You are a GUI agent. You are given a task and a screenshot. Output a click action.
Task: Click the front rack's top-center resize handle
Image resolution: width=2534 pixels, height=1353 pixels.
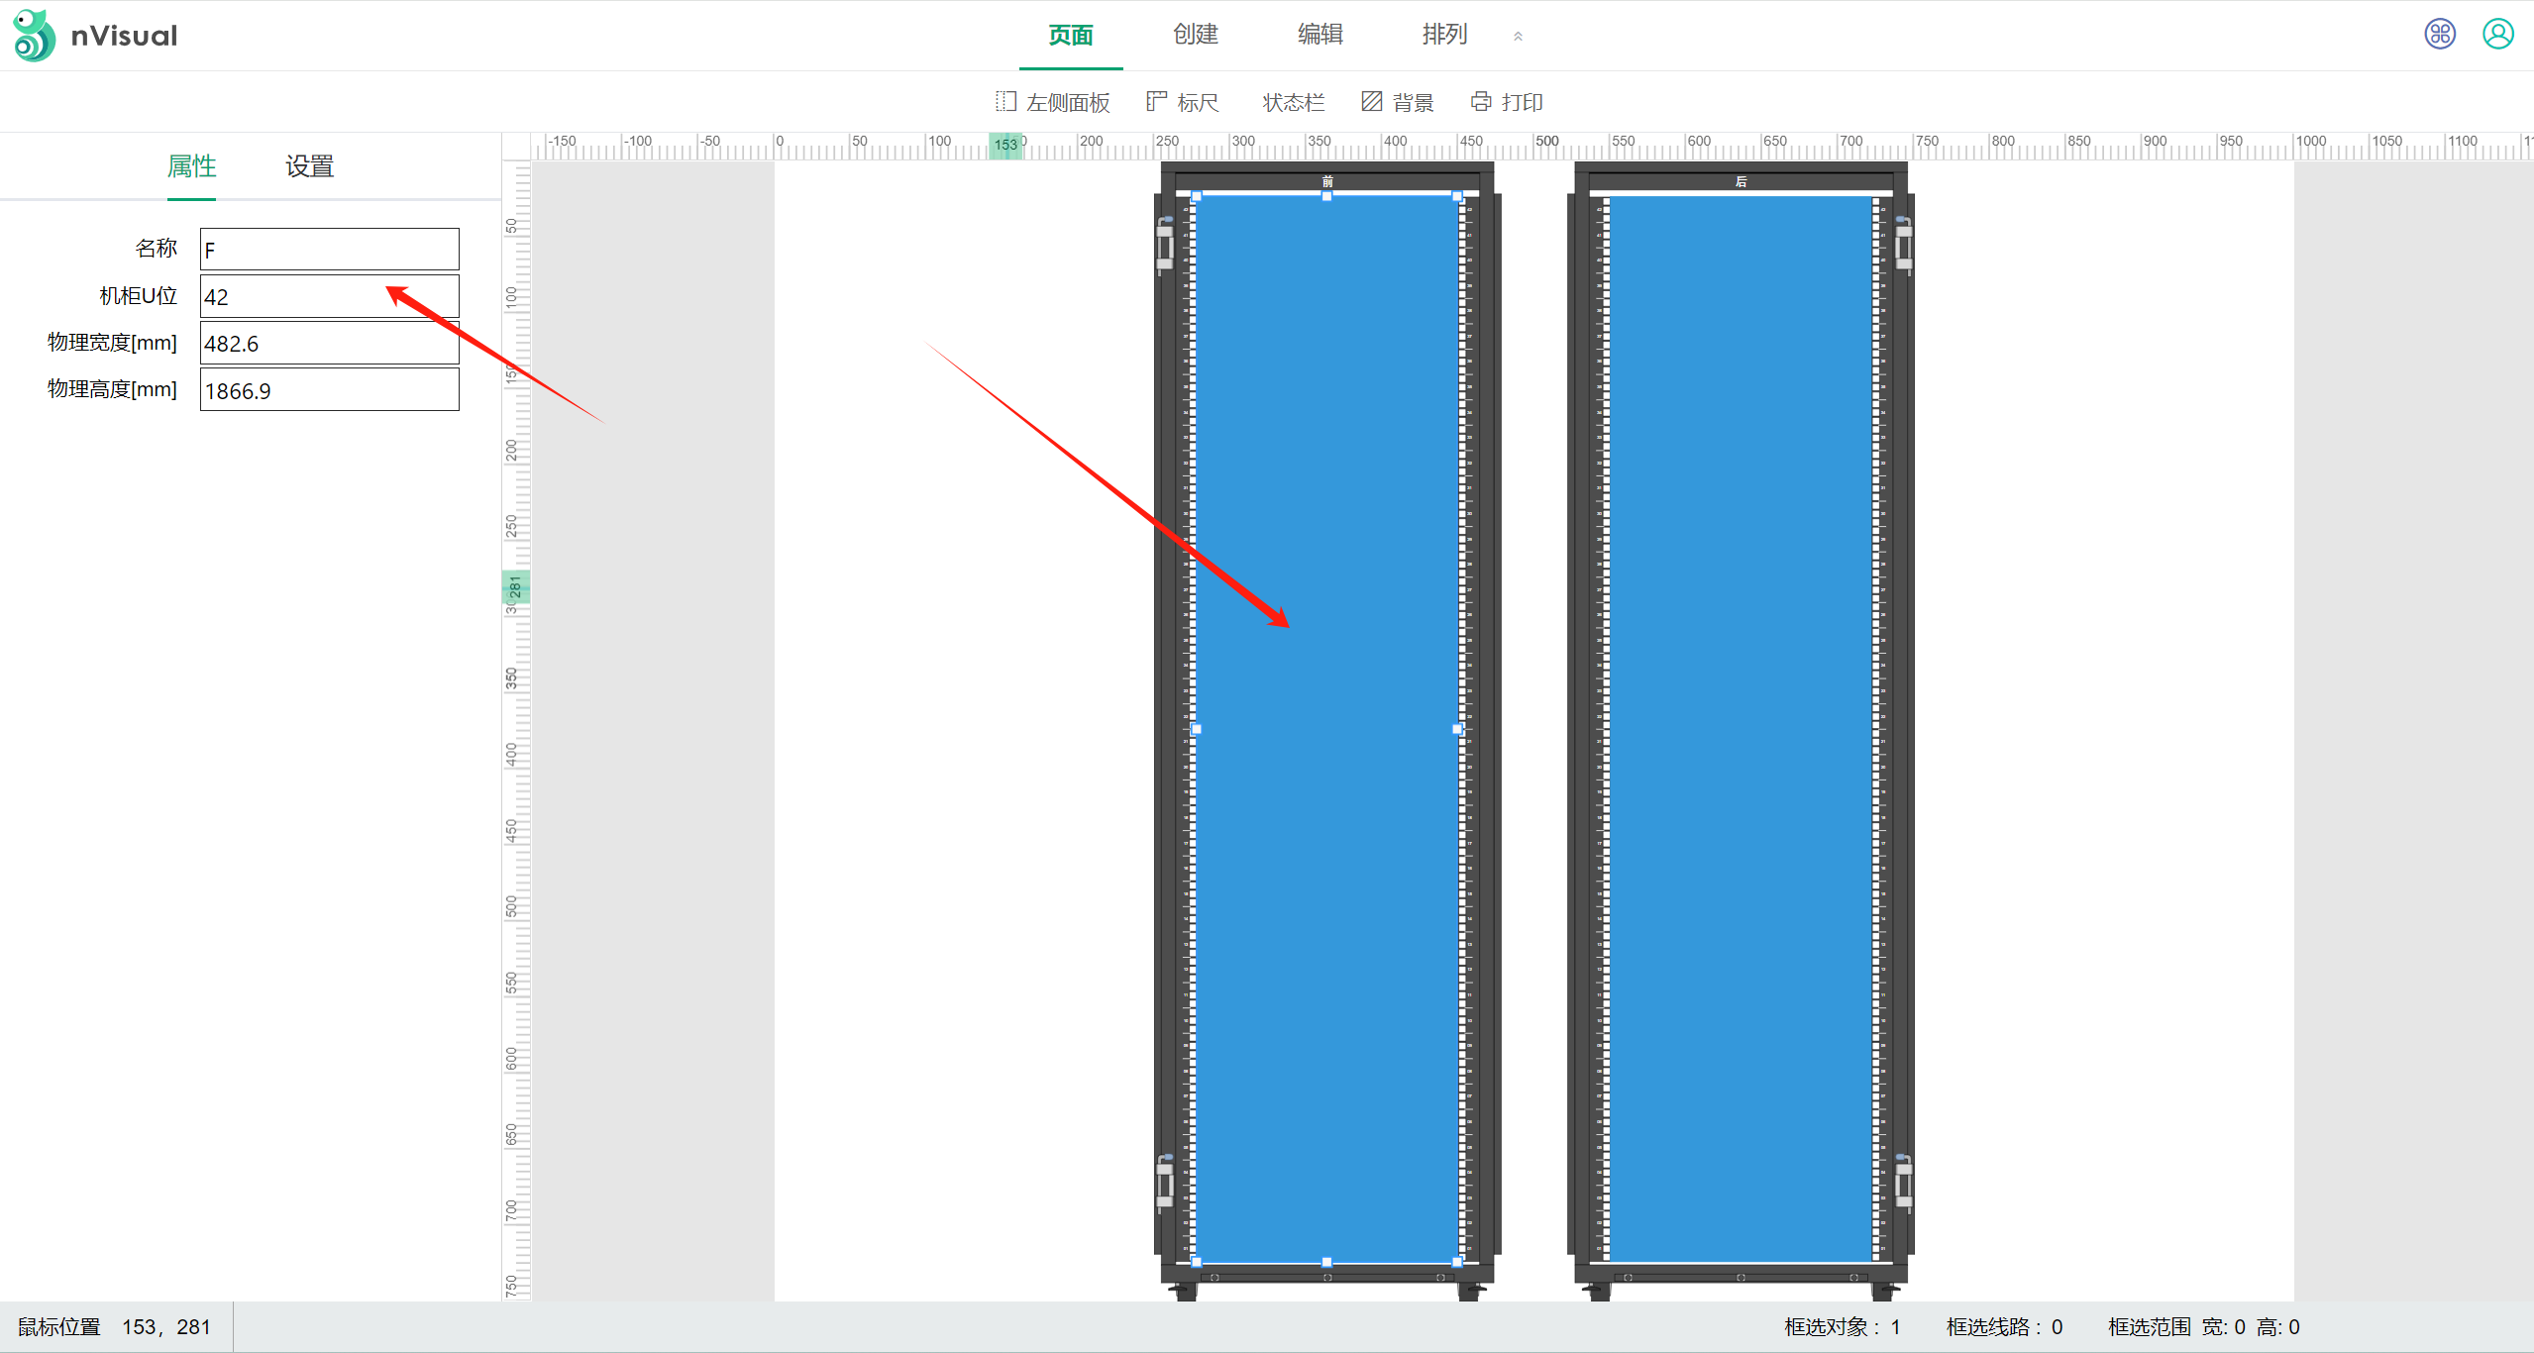point(1326,196)
